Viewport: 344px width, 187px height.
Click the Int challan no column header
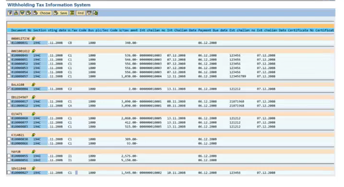click(152, 30)
